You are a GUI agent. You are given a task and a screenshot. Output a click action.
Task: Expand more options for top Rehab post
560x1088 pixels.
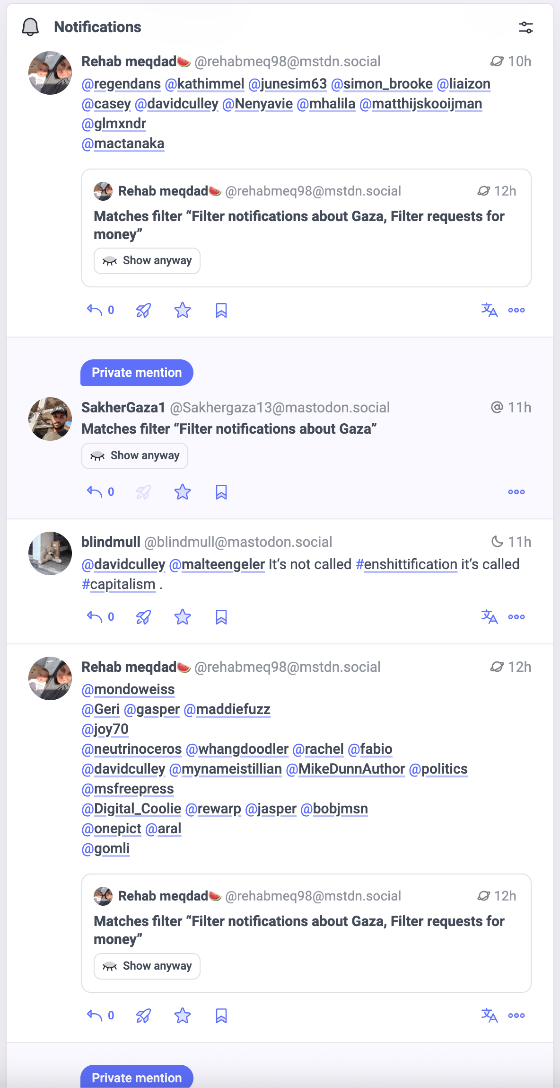tap(516, 311)
